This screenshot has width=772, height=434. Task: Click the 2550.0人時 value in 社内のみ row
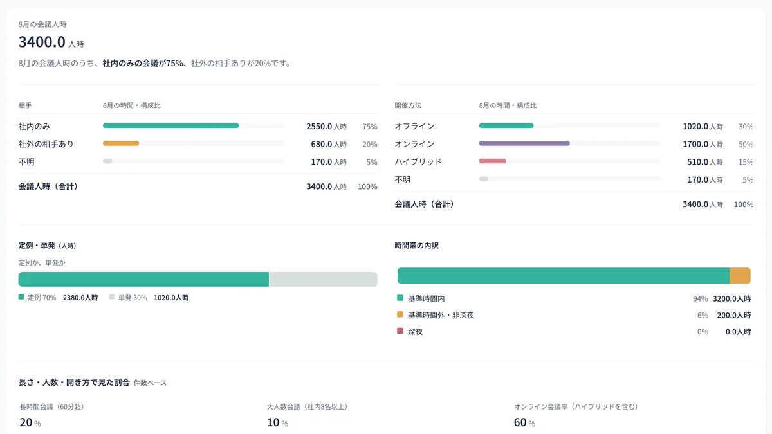tap(326, 127)
